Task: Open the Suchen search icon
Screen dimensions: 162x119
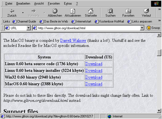Action: 110,11
